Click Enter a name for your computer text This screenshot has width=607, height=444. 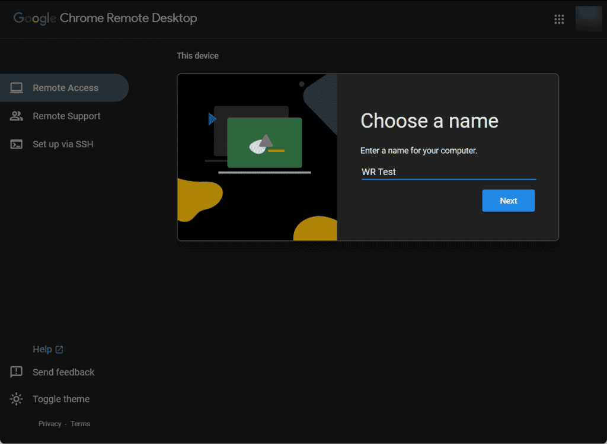(x=418, y=150)
